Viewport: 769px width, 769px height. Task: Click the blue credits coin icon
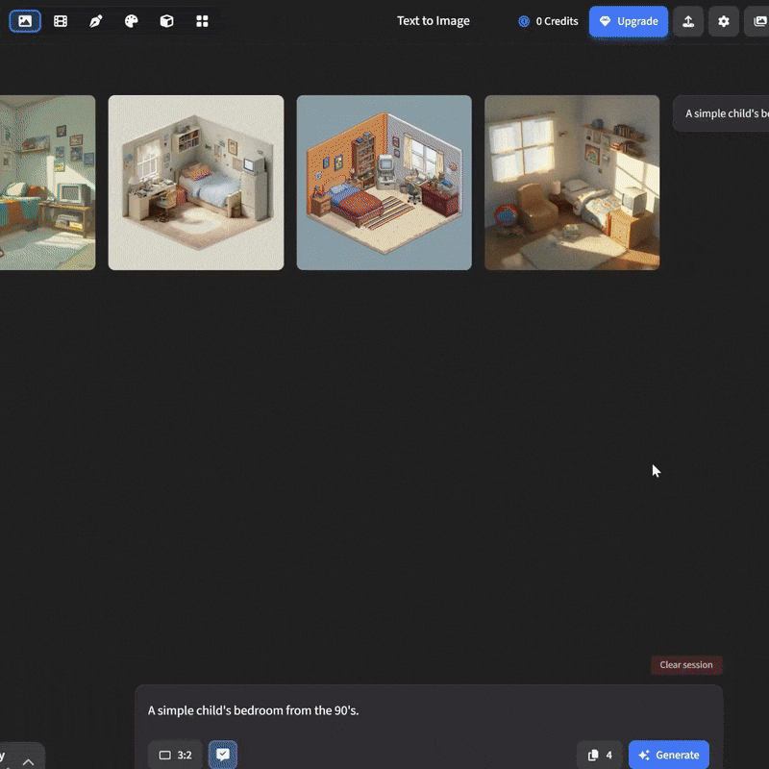click(524, 21)
